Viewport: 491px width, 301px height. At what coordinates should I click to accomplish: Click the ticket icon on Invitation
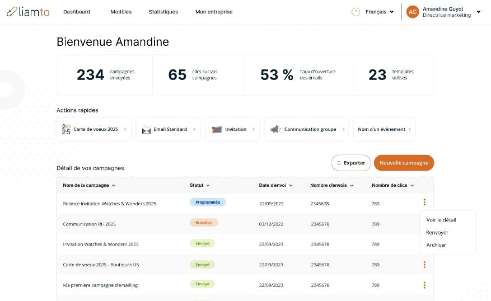(217, 129)
